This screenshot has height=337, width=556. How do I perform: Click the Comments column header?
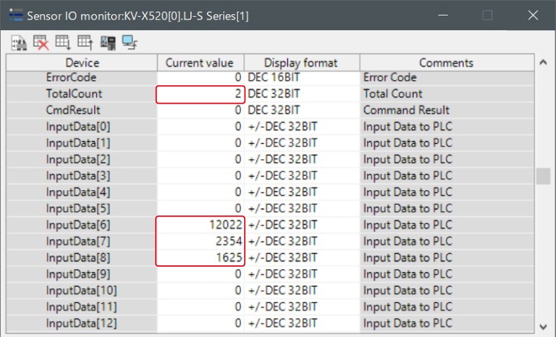tap(446, 63)
